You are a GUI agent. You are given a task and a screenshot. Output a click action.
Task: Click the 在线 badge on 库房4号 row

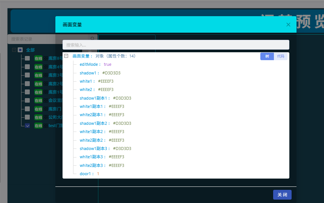coord(38,67)
